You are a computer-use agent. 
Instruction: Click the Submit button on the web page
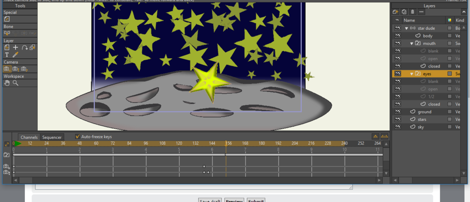tap(256, 200)
